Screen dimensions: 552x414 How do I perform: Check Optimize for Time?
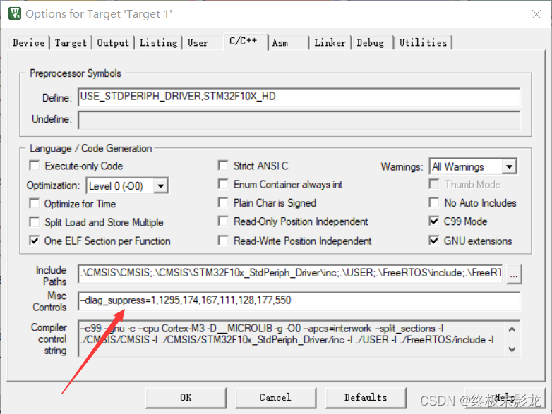tap(35, 204)
